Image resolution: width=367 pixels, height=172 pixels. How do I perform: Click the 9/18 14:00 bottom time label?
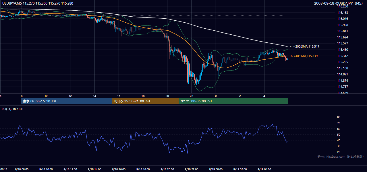[x=94, y=169]
